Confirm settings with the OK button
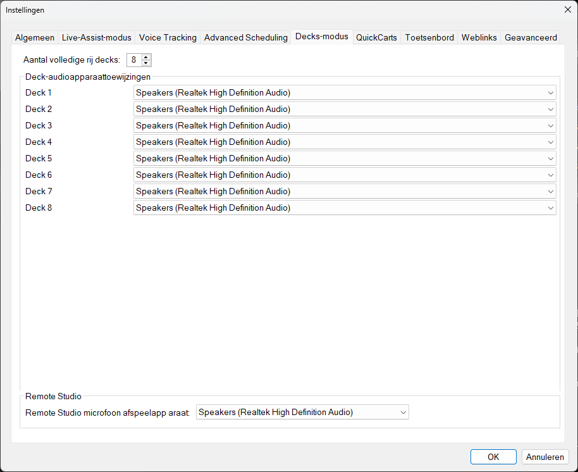The width and height of the screenshot is (578, 472). pyautogui.click(x=493, y=457)
